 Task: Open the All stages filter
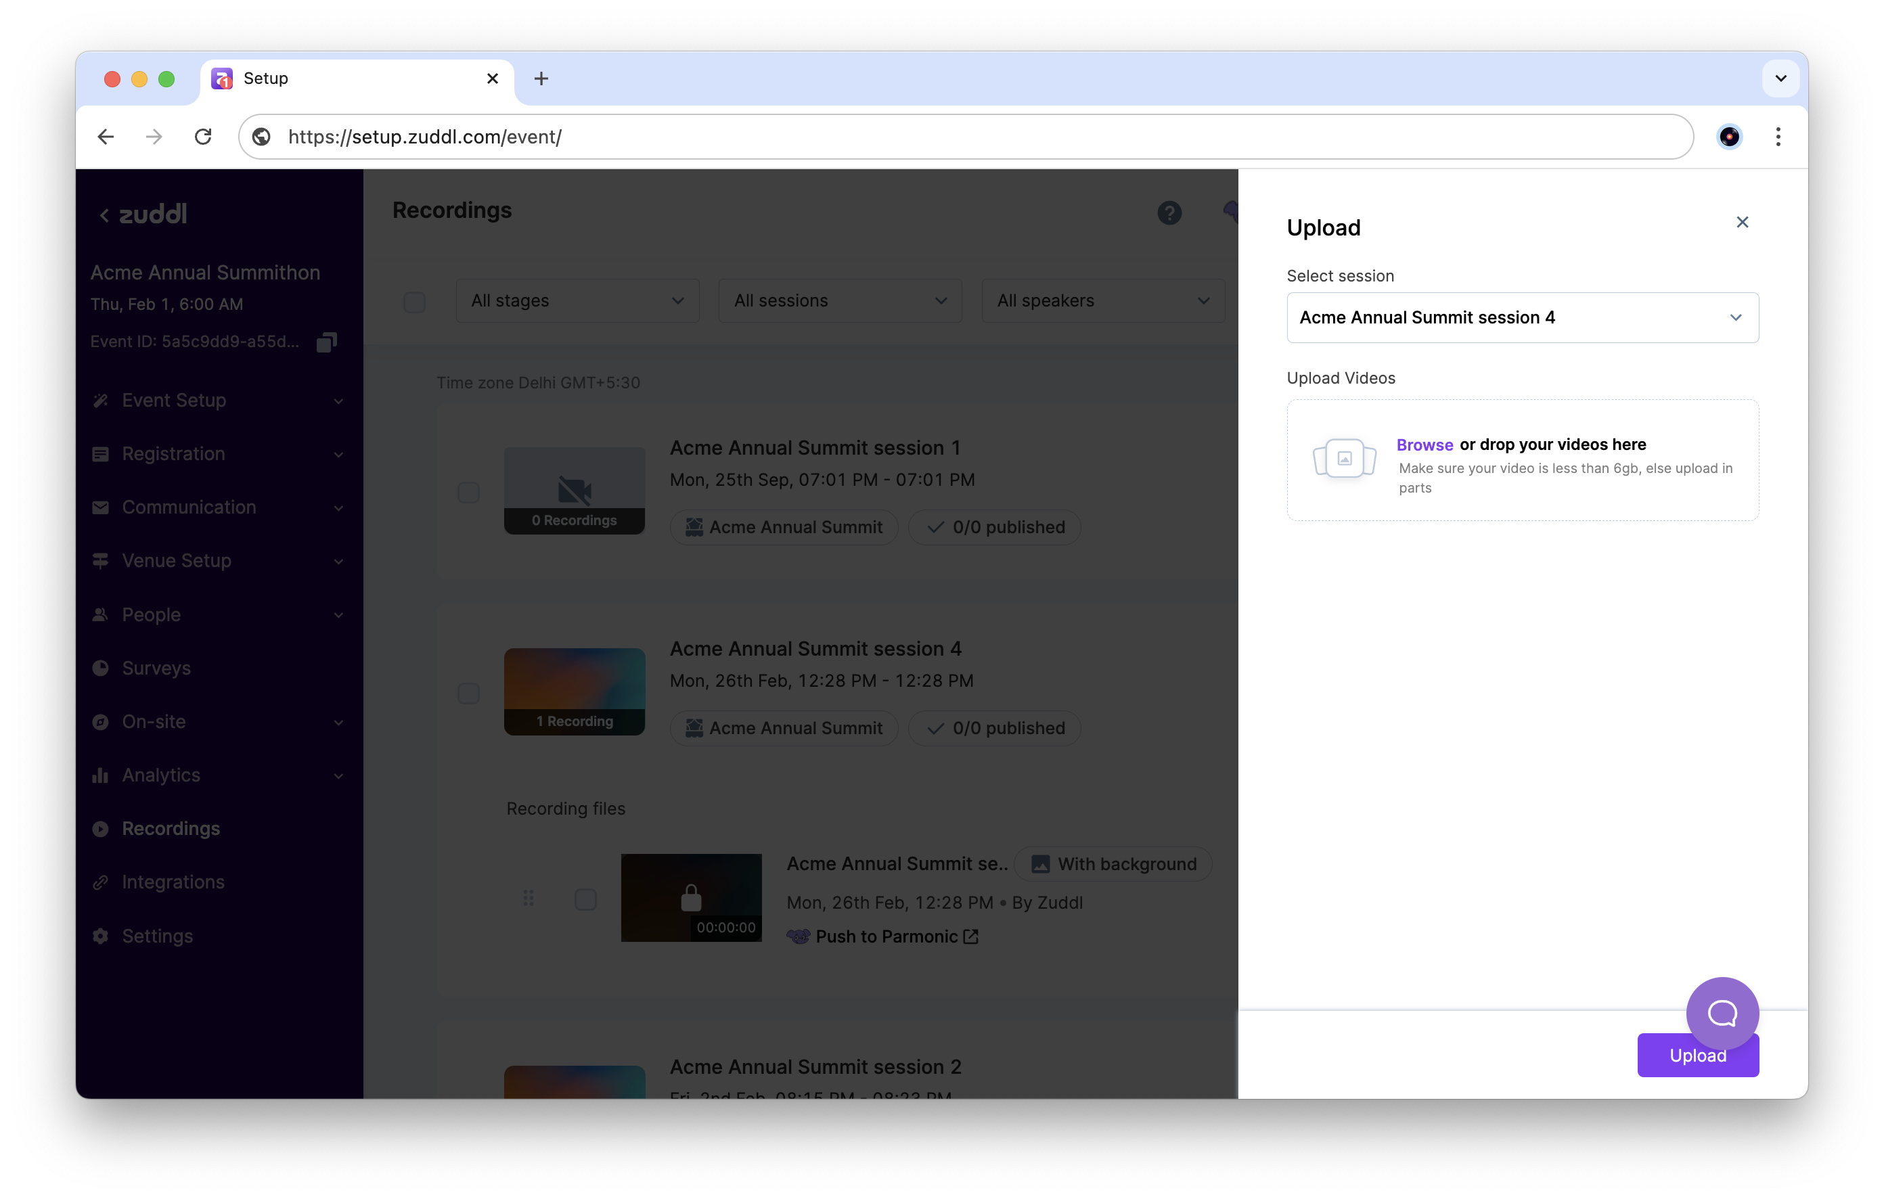(x=577, y=301)
